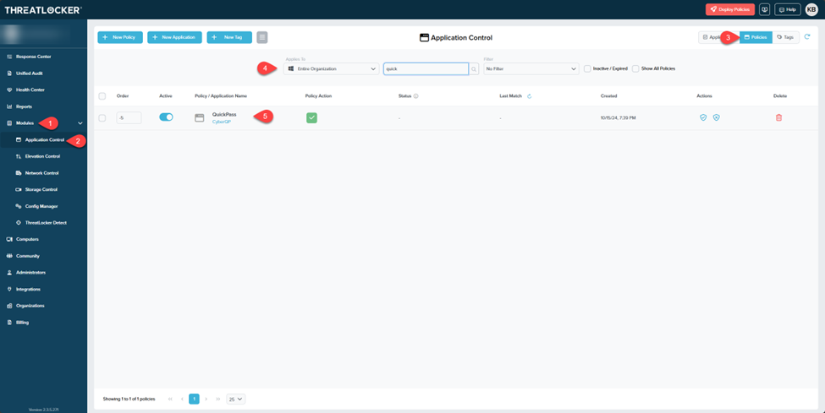Open the gray hamburger menu icon
Image resolution: width=825 pixels, height=413 pixels.
[x=262, y=37]
